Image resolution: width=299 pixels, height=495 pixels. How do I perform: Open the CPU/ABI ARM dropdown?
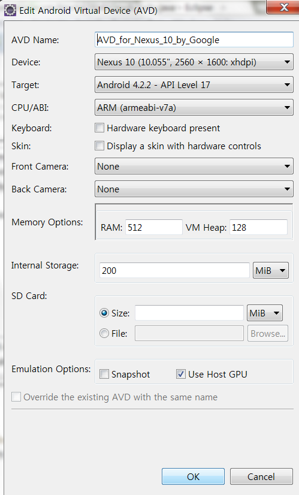194,108
